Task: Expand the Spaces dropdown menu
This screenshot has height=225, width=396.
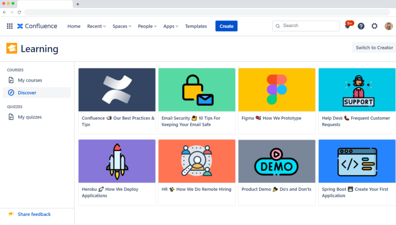Action: (122, 26)
